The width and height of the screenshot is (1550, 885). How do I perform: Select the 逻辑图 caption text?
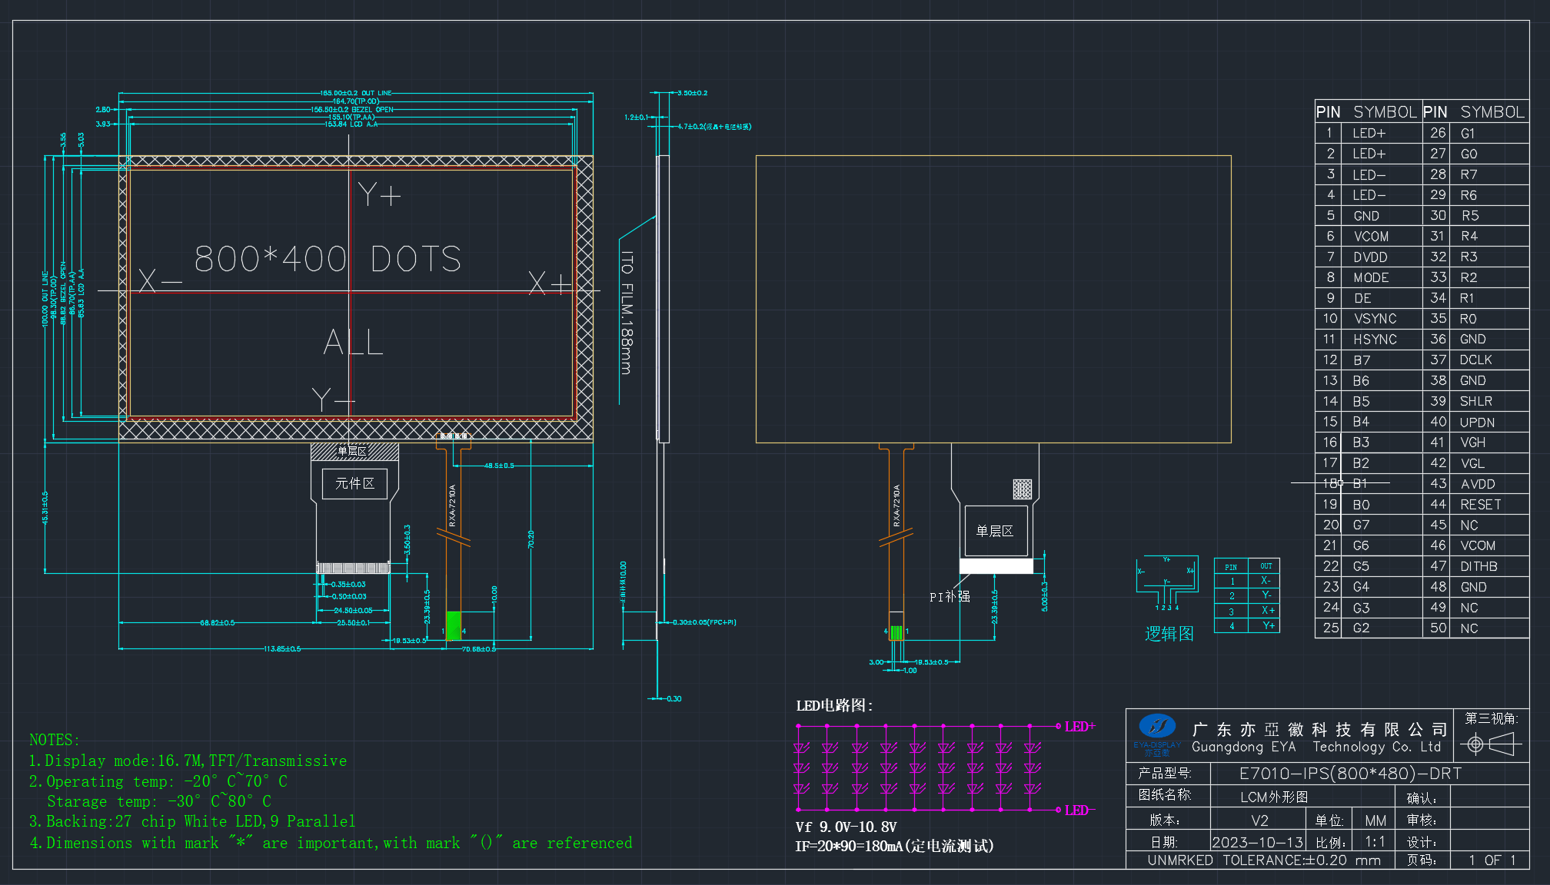click(x=1169, y=634)
